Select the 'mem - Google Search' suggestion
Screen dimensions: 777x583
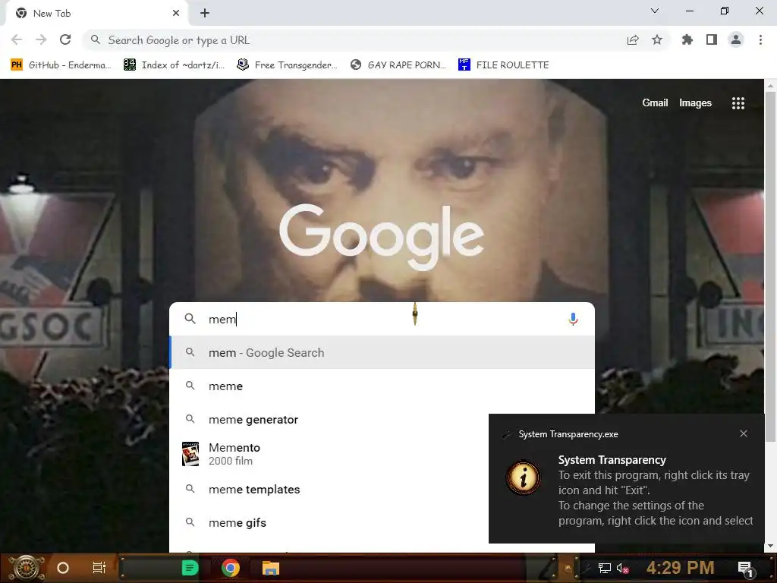(x=382, y=352)
